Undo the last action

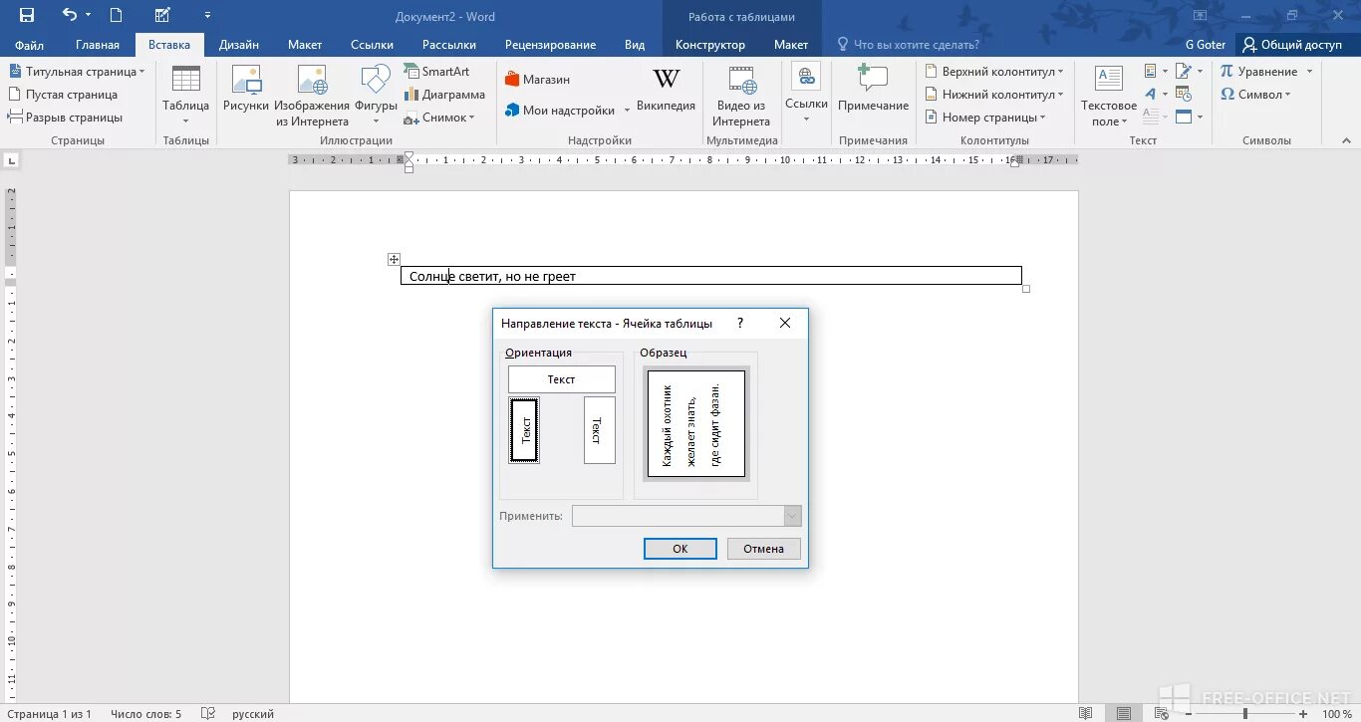coord(69,15)
